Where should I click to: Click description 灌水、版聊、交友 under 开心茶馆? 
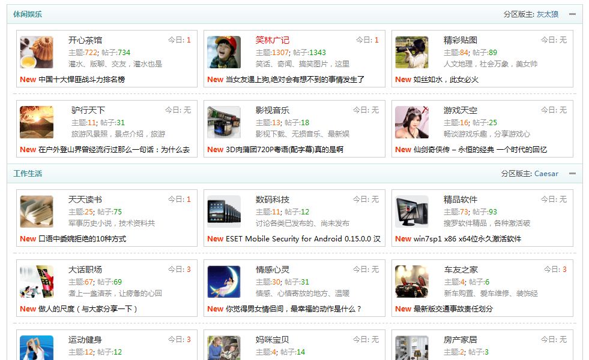[115, 64]
